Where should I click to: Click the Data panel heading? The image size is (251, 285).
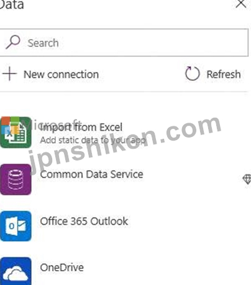pyautogui.click(x=12, y=4)
